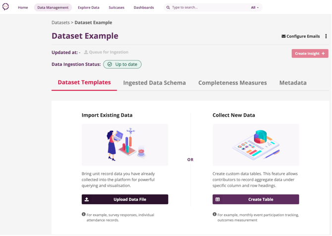Image resolution: width=332 pixels, height=236 pixels.
Task: Open the Dashboards menu item
Action: 144,7
